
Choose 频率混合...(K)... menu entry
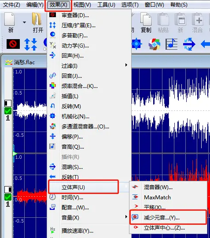(89, 86)
